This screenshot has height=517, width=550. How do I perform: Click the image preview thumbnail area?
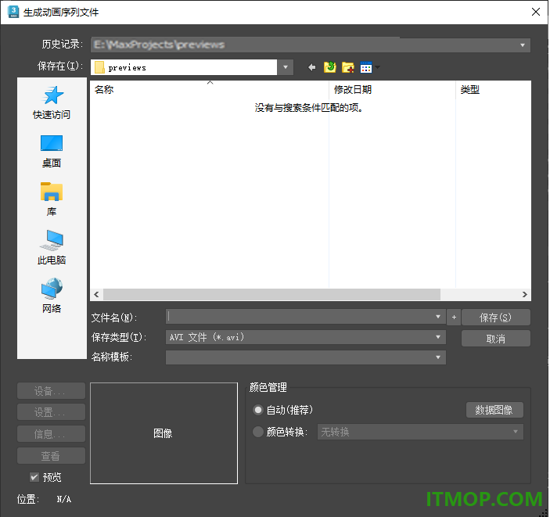[x=164, y=433]
